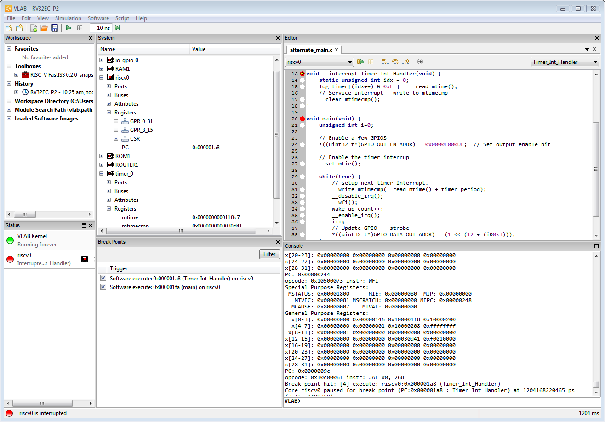Click the Save floppy disk icon
Image resolution: width=605 pixels, height=422 pixels.
[x=55, y=28]
